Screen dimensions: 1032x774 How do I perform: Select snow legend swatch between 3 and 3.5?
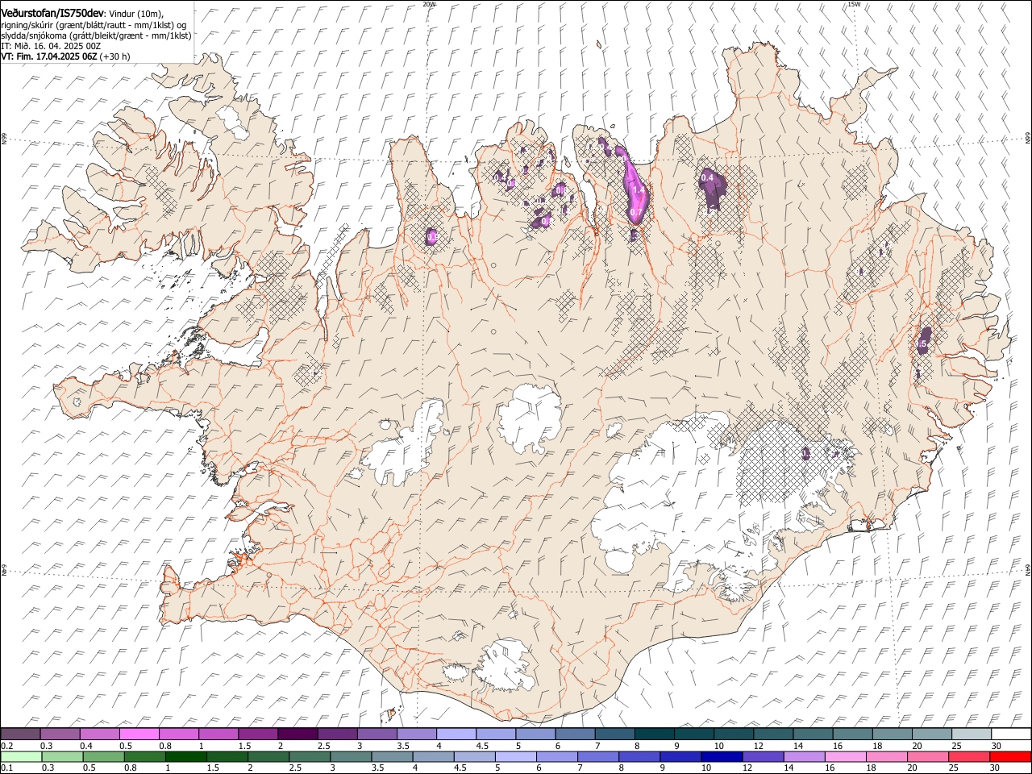(x=376, y=734)
